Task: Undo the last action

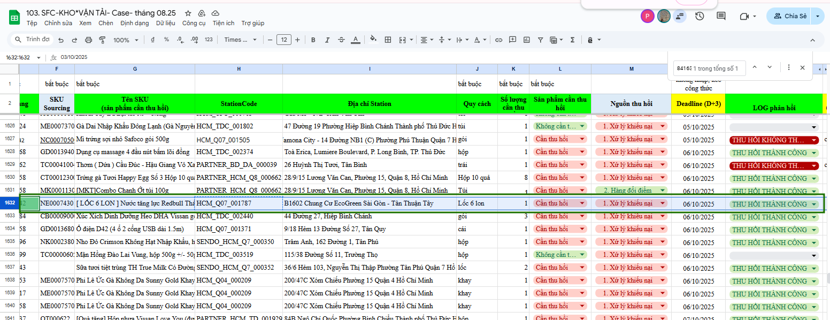Action: [x=61, y=40]
